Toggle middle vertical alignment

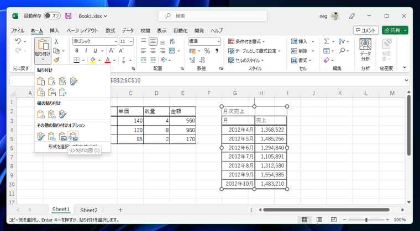[x=153, y=41]
